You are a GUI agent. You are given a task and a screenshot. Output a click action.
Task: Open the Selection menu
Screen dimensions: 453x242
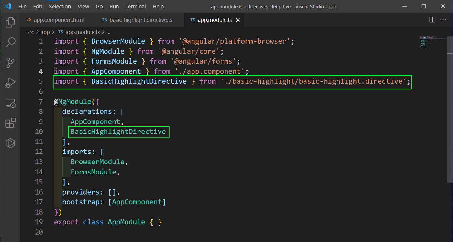coord(60,6)
